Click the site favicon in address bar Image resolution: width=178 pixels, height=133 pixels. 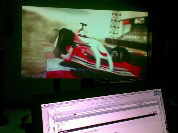click(x=75, y=115)
